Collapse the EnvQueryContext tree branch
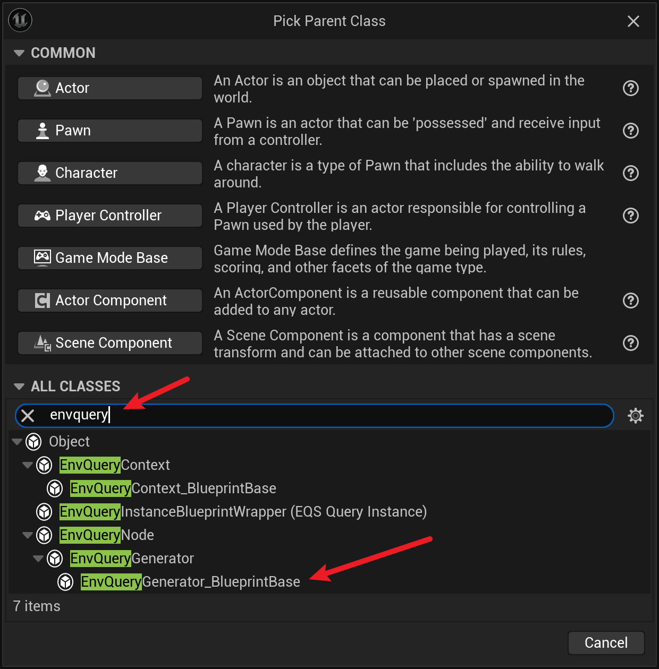This screenshot has height=669, width=659. click(28, 465)
